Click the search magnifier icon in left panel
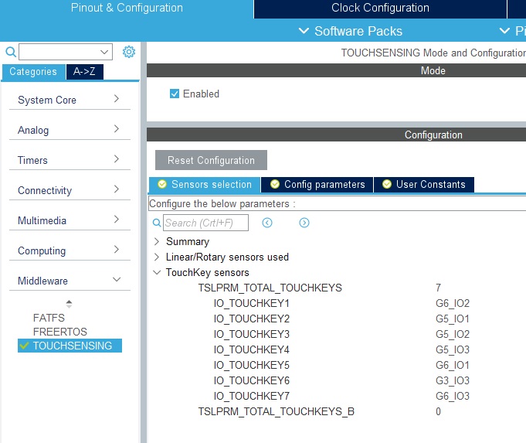The width and height of the screenshot is (526, 443). click(x=11, y=52)
